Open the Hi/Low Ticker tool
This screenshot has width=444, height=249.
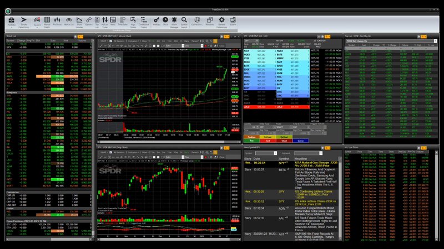point(105,22)
